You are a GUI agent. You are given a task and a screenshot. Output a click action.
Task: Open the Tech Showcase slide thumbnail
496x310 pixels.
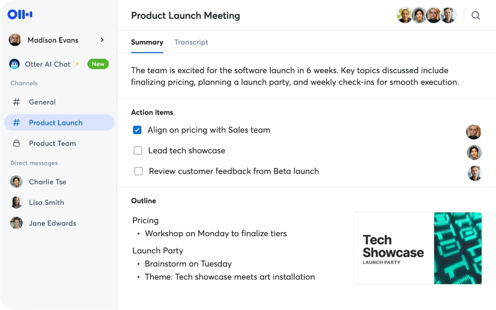(417, 248)
